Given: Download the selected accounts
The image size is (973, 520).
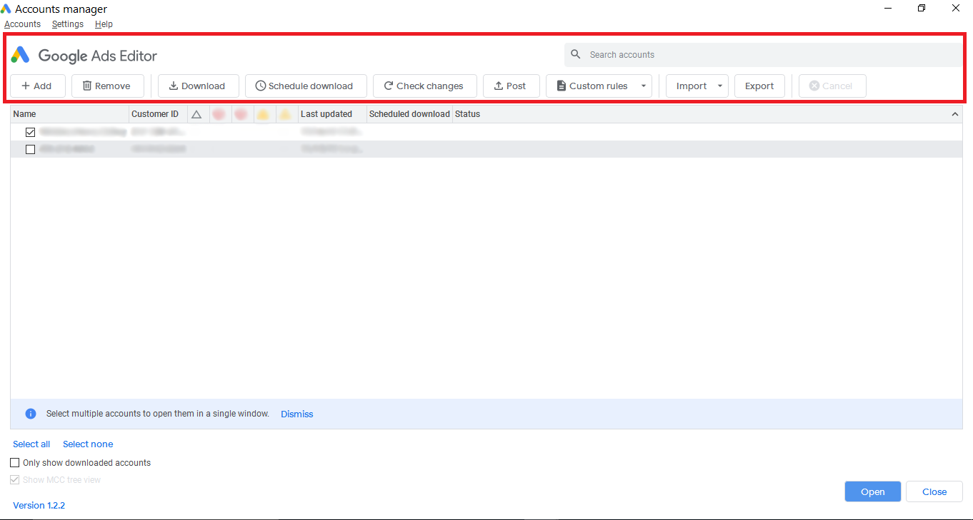Looking at the screenshot, I should pos(199,86).
